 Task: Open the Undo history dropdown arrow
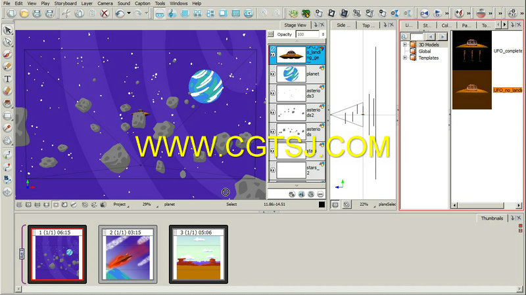click(x=129, y=13)
